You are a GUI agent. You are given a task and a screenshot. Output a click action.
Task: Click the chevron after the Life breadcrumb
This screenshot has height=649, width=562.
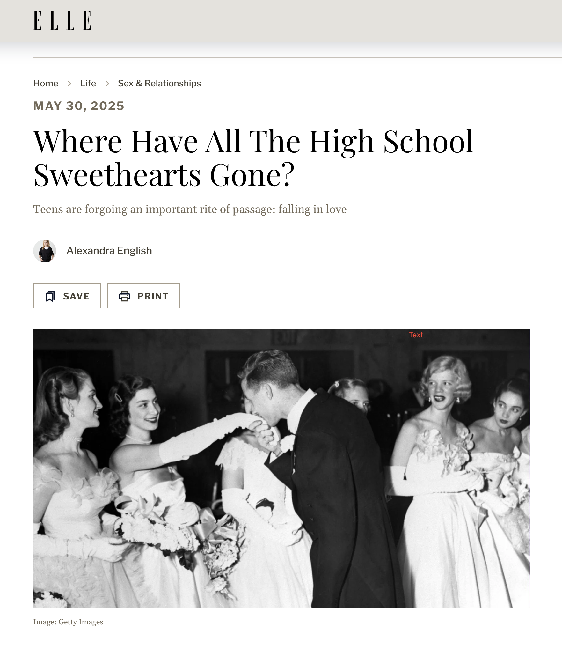click(x=107, y=84)
